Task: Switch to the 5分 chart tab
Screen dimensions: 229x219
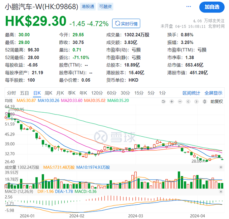Action: click(151, 93)
